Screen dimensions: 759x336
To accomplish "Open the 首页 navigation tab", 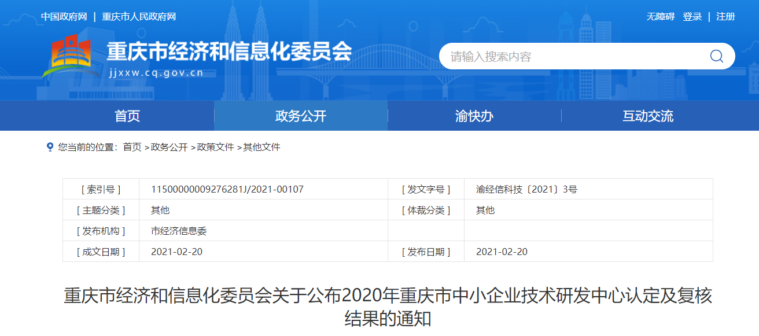I will 127,116.
